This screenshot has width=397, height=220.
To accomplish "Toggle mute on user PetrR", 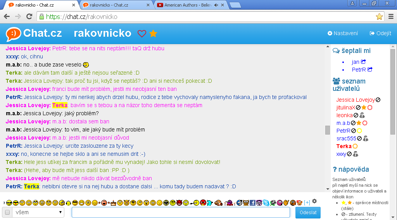I will point(353,131).
